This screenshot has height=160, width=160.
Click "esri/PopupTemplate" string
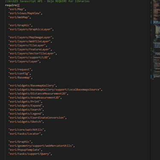tap(25, 150)
